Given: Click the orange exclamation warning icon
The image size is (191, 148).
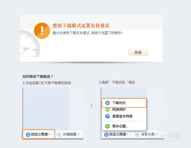Looking at the screenshot, I should (42, 31).
